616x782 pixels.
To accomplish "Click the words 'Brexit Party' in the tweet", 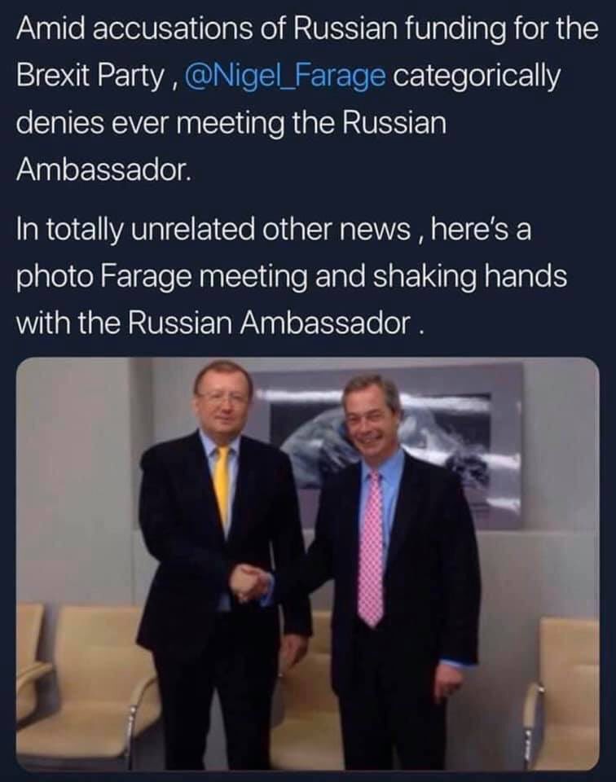I will [90, 76].
